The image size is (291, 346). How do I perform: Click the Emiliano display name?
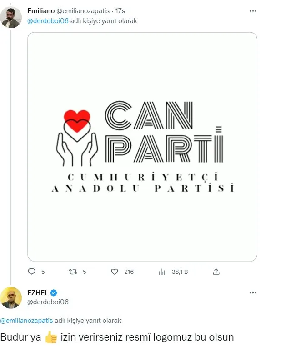pyautogui.click(x=41, y=10)
